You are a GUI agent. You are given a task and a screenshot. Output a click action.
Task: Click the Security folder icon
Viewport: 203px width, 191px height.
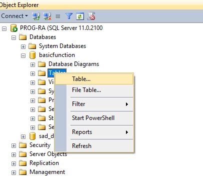click(x=23, y=145)
